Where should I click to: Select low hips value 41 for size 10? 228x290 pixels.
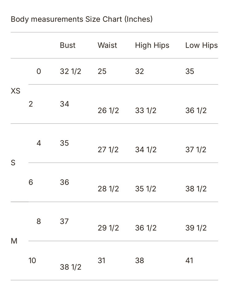coord(189,260)
